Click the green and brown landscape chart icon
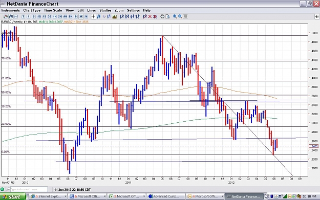Image resolution: width=320 pixels, height=200 pixels. 115,16
